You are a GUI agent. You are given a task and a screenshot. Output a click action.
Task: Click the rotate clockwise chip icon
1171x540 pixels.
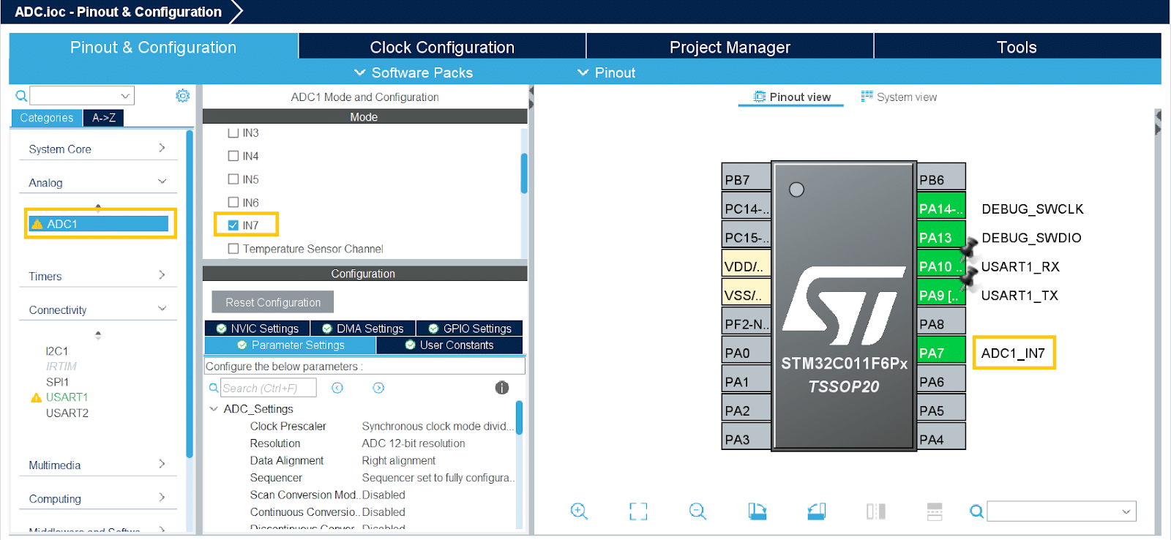click(x=757, y=511)
